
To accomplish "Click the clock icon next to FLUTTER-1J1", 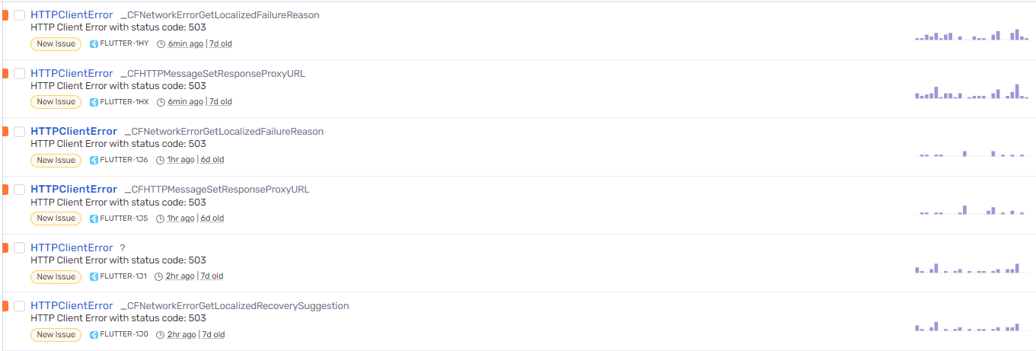I will pyautogui.click(x=159, y=276).
